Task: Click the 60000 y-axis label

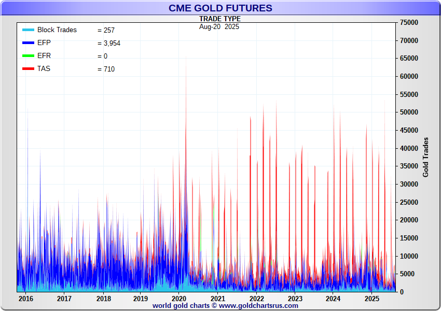Action: [x=409, y=76]
